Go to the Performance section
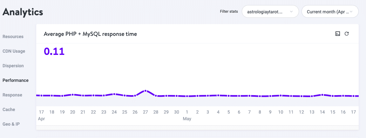 (x=16, y=80)
